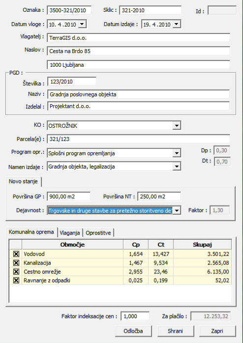
Task: Click the Površina NT field
Action: click(159, 197)
